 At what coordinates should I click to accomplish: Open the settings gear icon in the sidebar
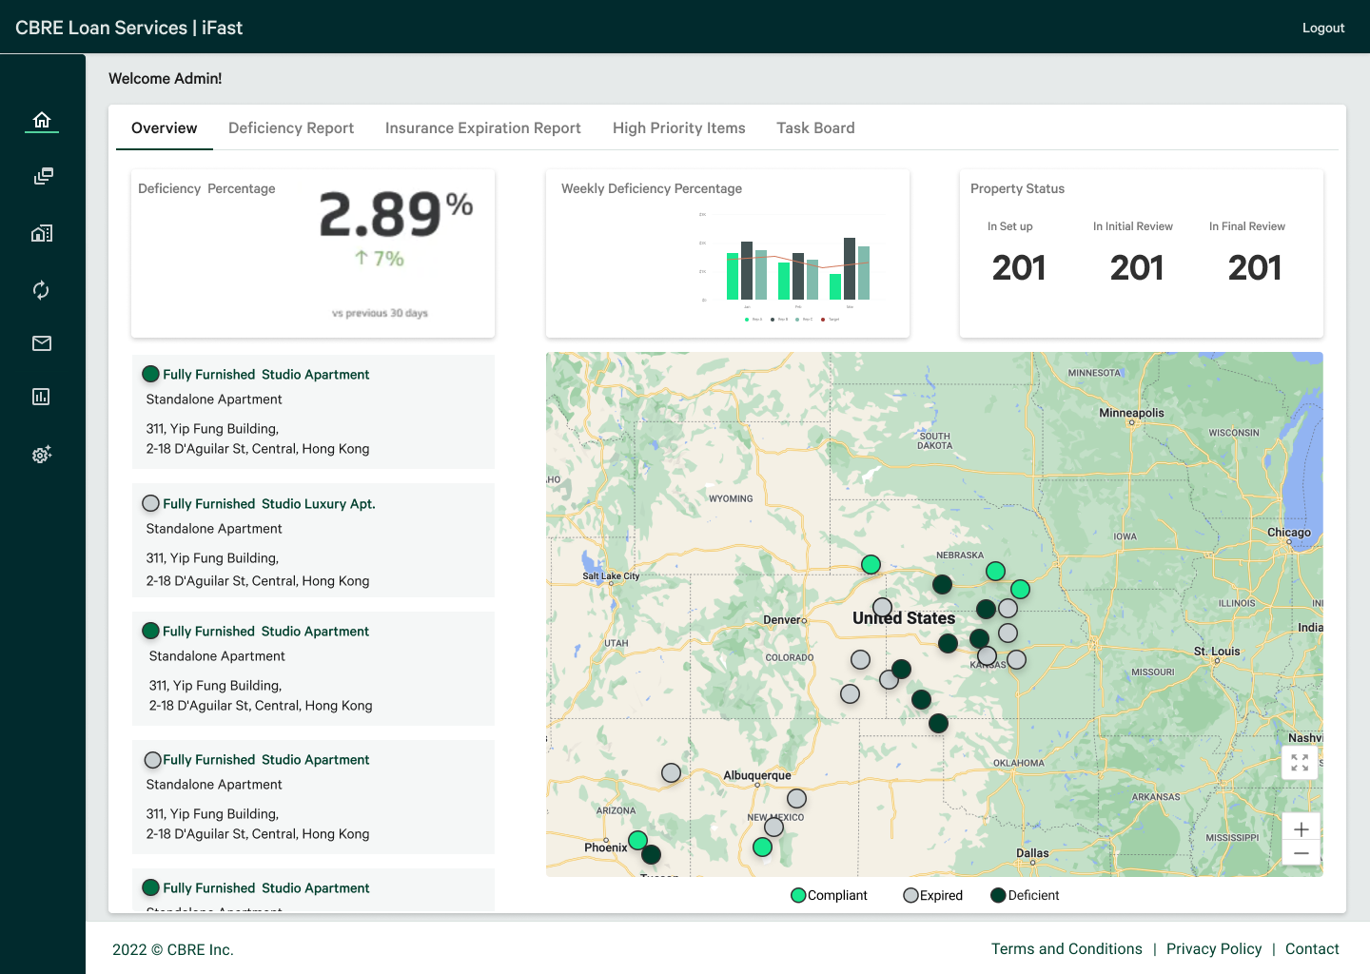(x=42, y=455)
